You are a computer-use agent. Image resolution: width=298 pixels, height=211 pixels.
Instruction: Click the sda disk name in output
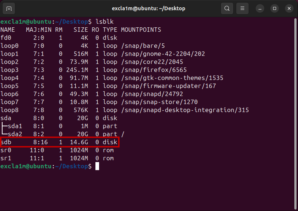pyautogui.click(x=6, y=118)
